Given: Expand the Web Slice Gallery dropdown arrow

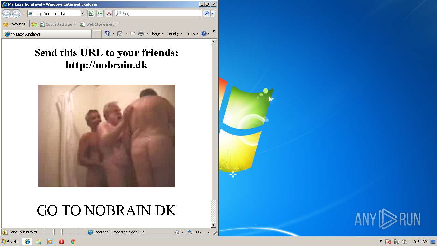Looking at the screenshot, I should 117,24.
